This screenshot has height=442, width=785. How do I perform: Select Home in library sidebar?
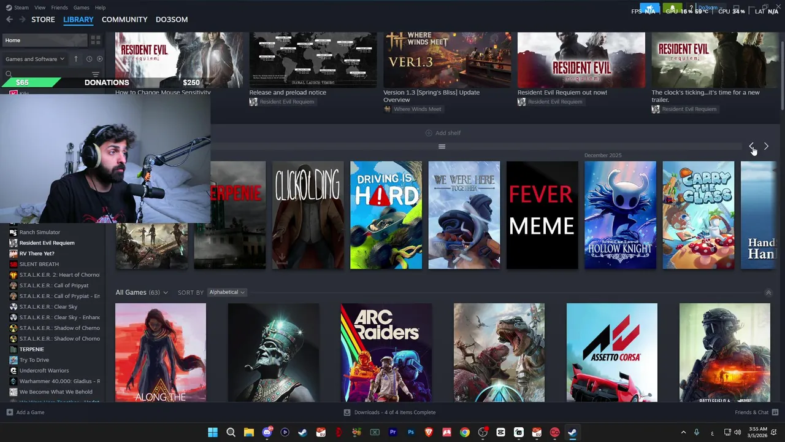[45, 40]
